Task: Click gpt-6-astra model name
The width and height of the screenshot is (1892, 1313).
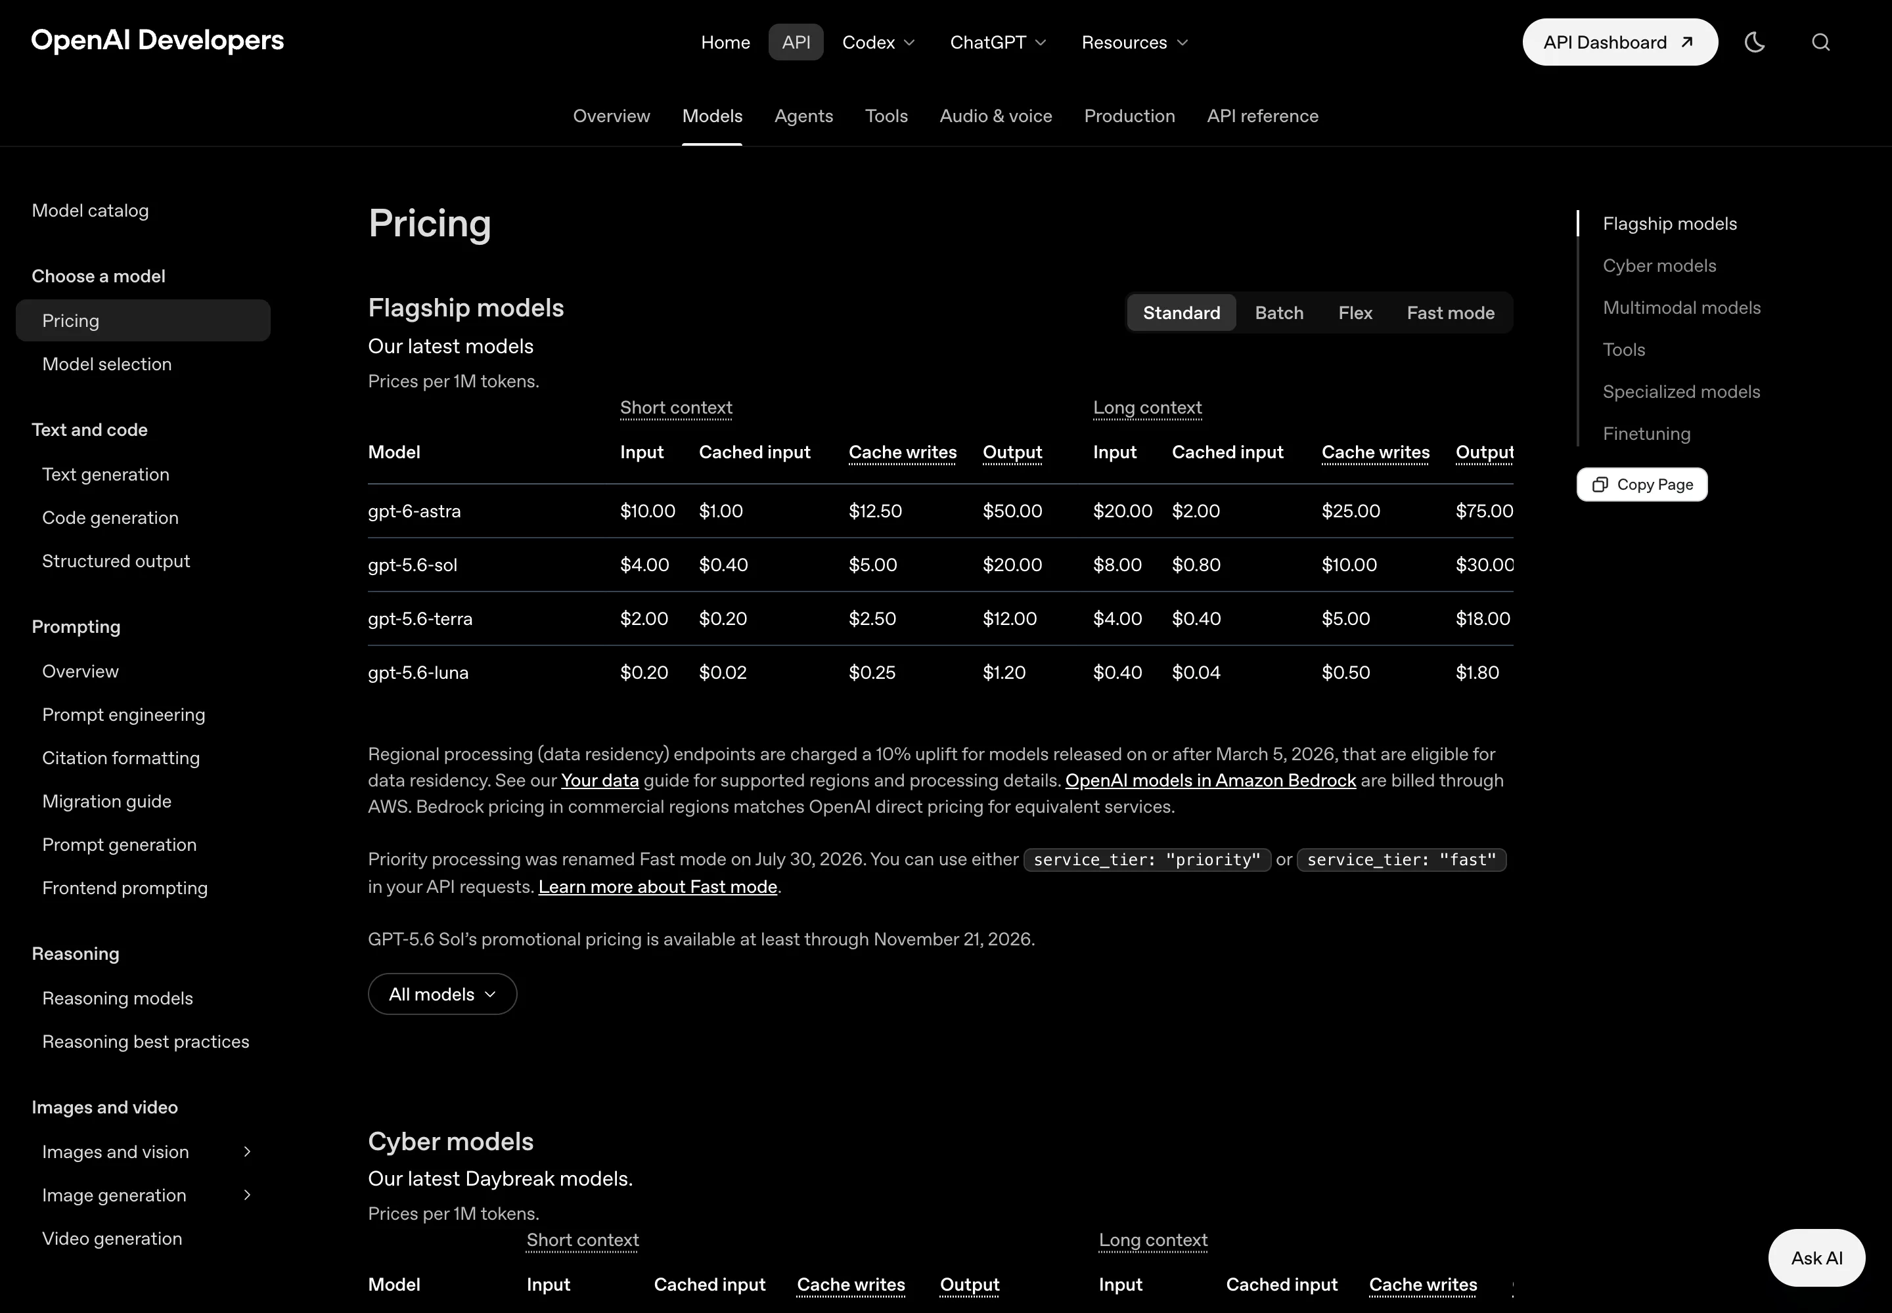Action: (x=414, y=511)
